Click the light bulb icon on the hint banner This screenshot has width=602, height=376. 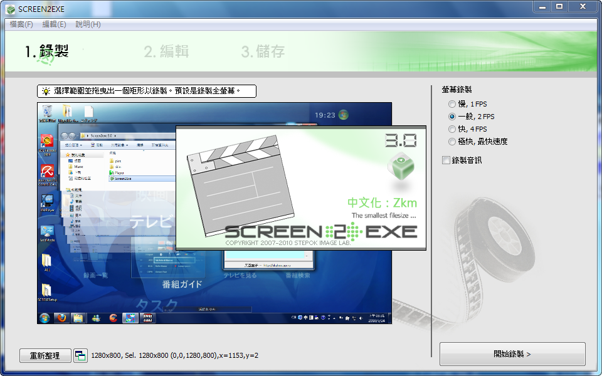pos(45,91)
